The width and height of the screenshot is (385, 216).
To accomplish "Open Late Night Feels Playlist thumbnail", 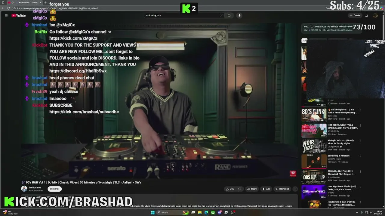I will pos(314,192).
